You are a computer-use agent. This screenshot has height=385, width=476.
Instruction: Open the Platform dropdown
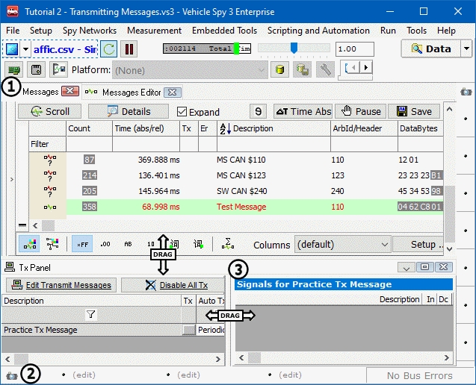[x=262, y=70]
